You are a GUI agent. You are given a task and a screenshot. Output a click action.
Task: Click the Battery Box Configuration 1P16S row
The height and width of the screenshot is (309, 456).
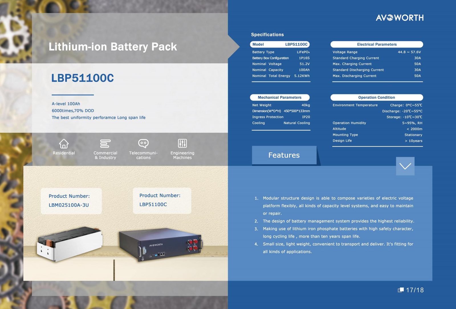(281, 58)
